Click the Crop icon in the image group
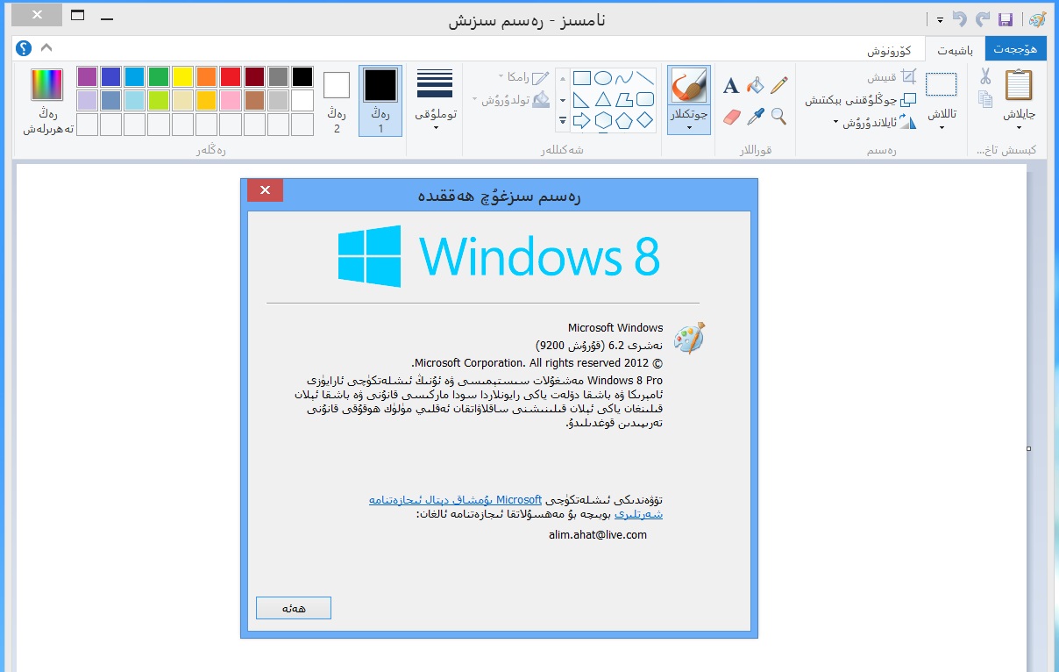This screenshot has width=1059, height=672. 908,77
